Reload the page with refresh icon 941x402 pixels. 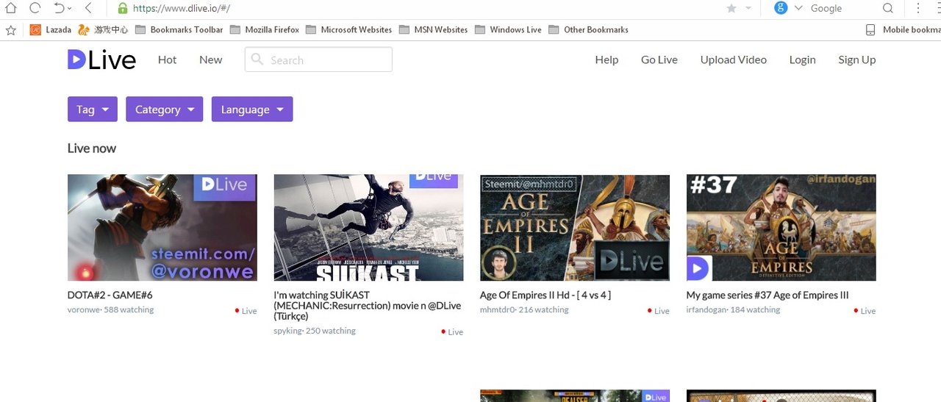[35, 8]
